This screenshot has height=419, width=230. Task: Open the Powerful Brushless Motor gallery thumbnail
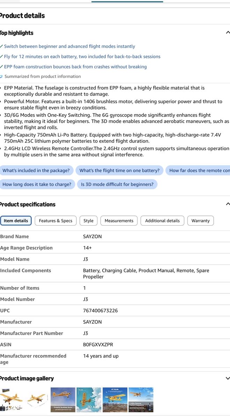63,400
